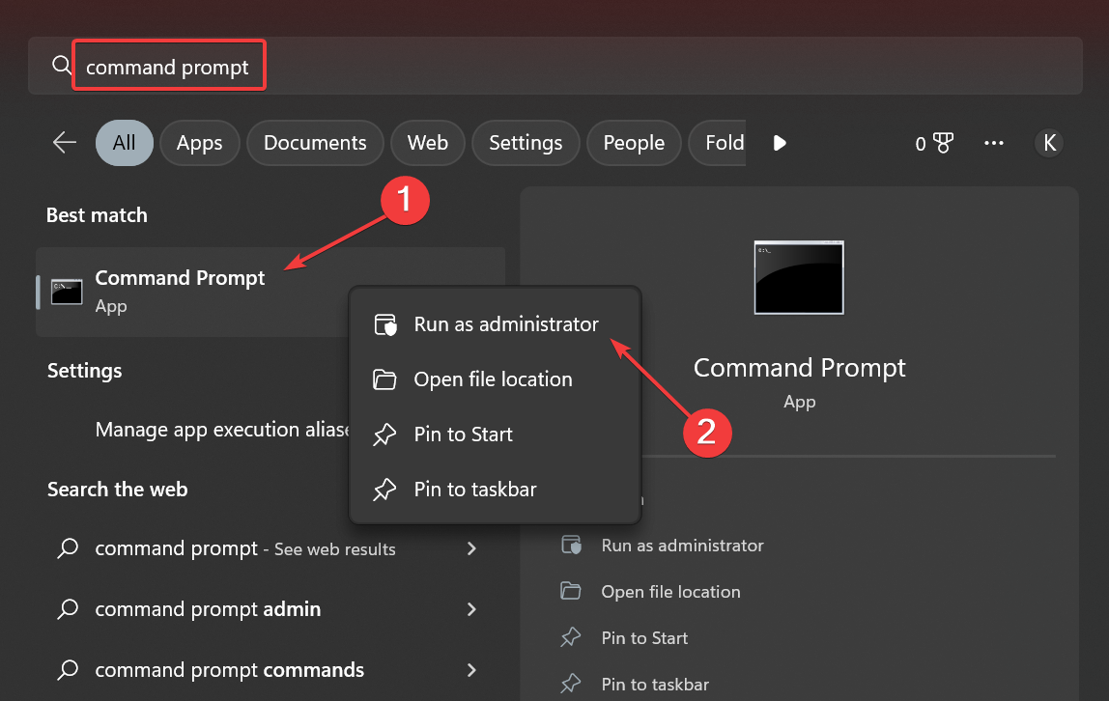1109x701 pixels.
Task: Switch to the Apps filter tab
Action: click(199, 143)
